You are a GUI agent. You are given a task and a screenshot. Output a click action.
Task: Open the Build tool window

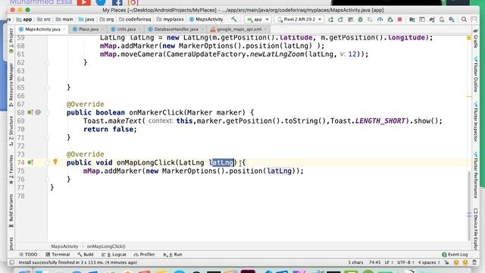tap(86, 255)
